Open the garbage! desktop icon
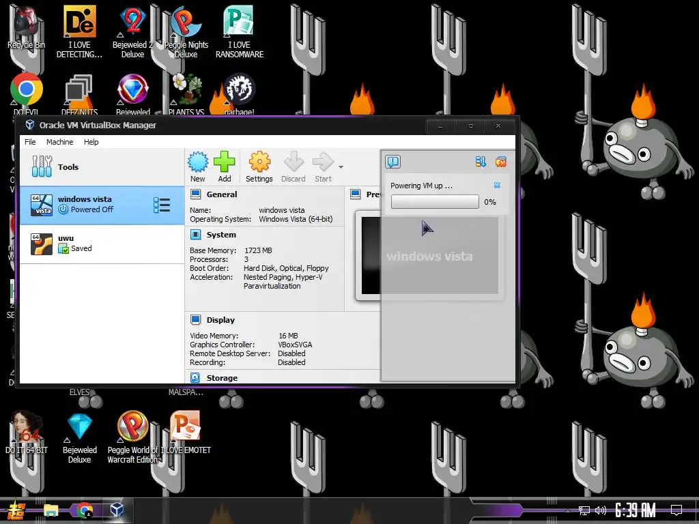Image resolution: width=699 pixels, height=524 pixels. (240, 93)
